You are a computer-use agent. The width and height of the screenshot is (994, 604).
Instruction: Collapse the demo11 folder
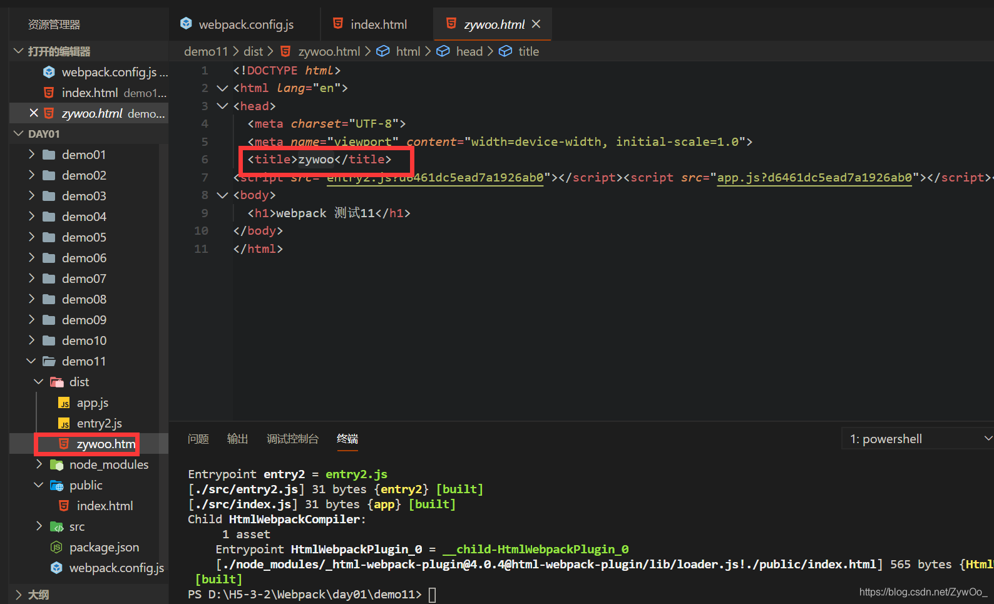click(31, 361)
